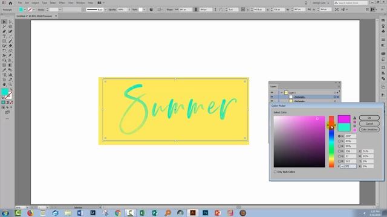Click the Color Swatches button
Screen dimensions: 387x217
tap(369, 130)
